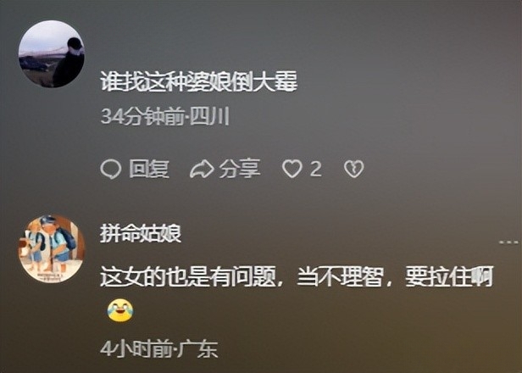Tap the 4小时前 timestamp
Screen dimensions: 522x373
pos(136,349)
